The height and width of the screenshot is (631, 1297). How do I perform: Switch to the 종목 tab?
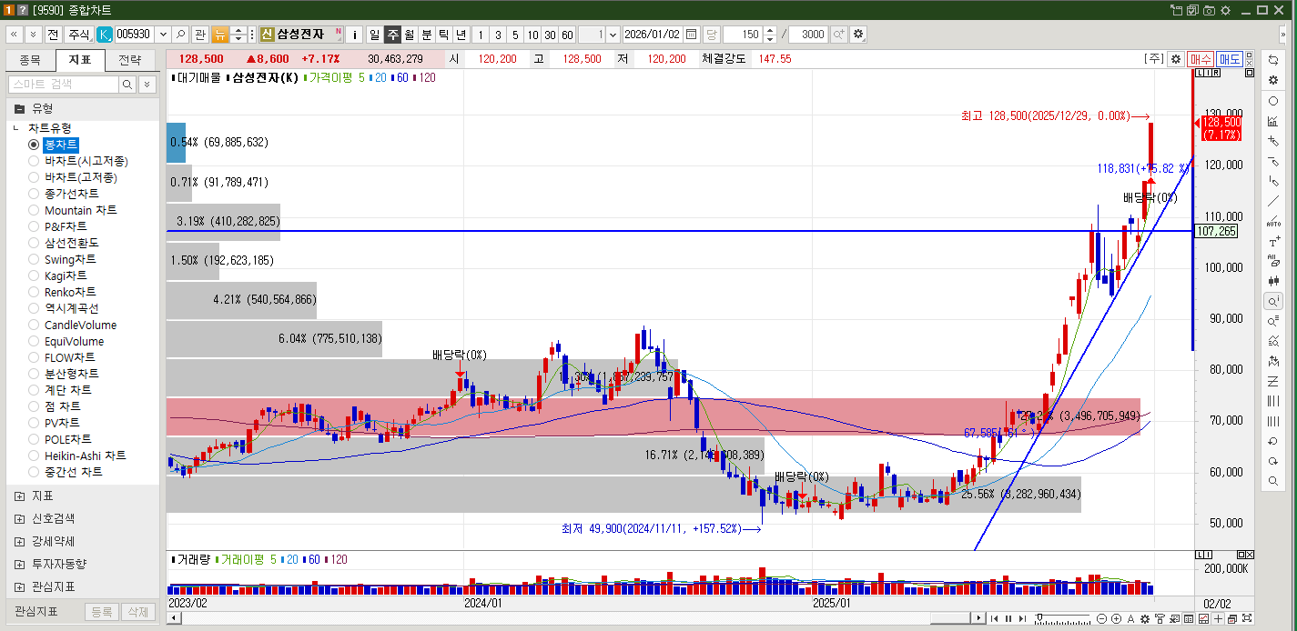[x=30, y=61]
